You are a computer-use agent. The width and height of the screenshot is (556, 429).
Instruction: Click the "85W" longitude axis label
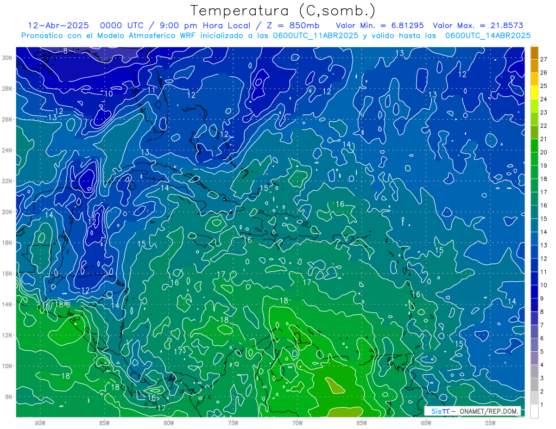pyautogui.click(x=104, y=423)
